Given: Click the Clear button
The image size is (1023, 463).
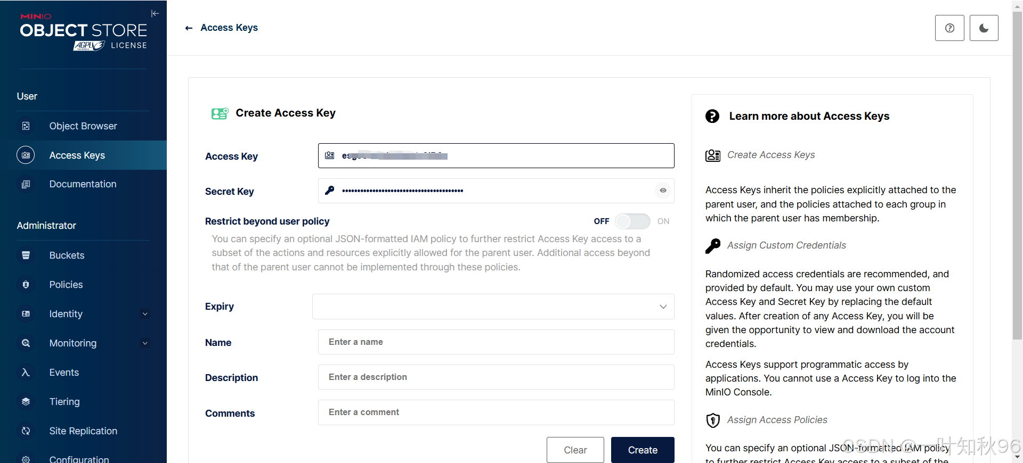Looking at the screenshot, I should [x=575, y=450].
